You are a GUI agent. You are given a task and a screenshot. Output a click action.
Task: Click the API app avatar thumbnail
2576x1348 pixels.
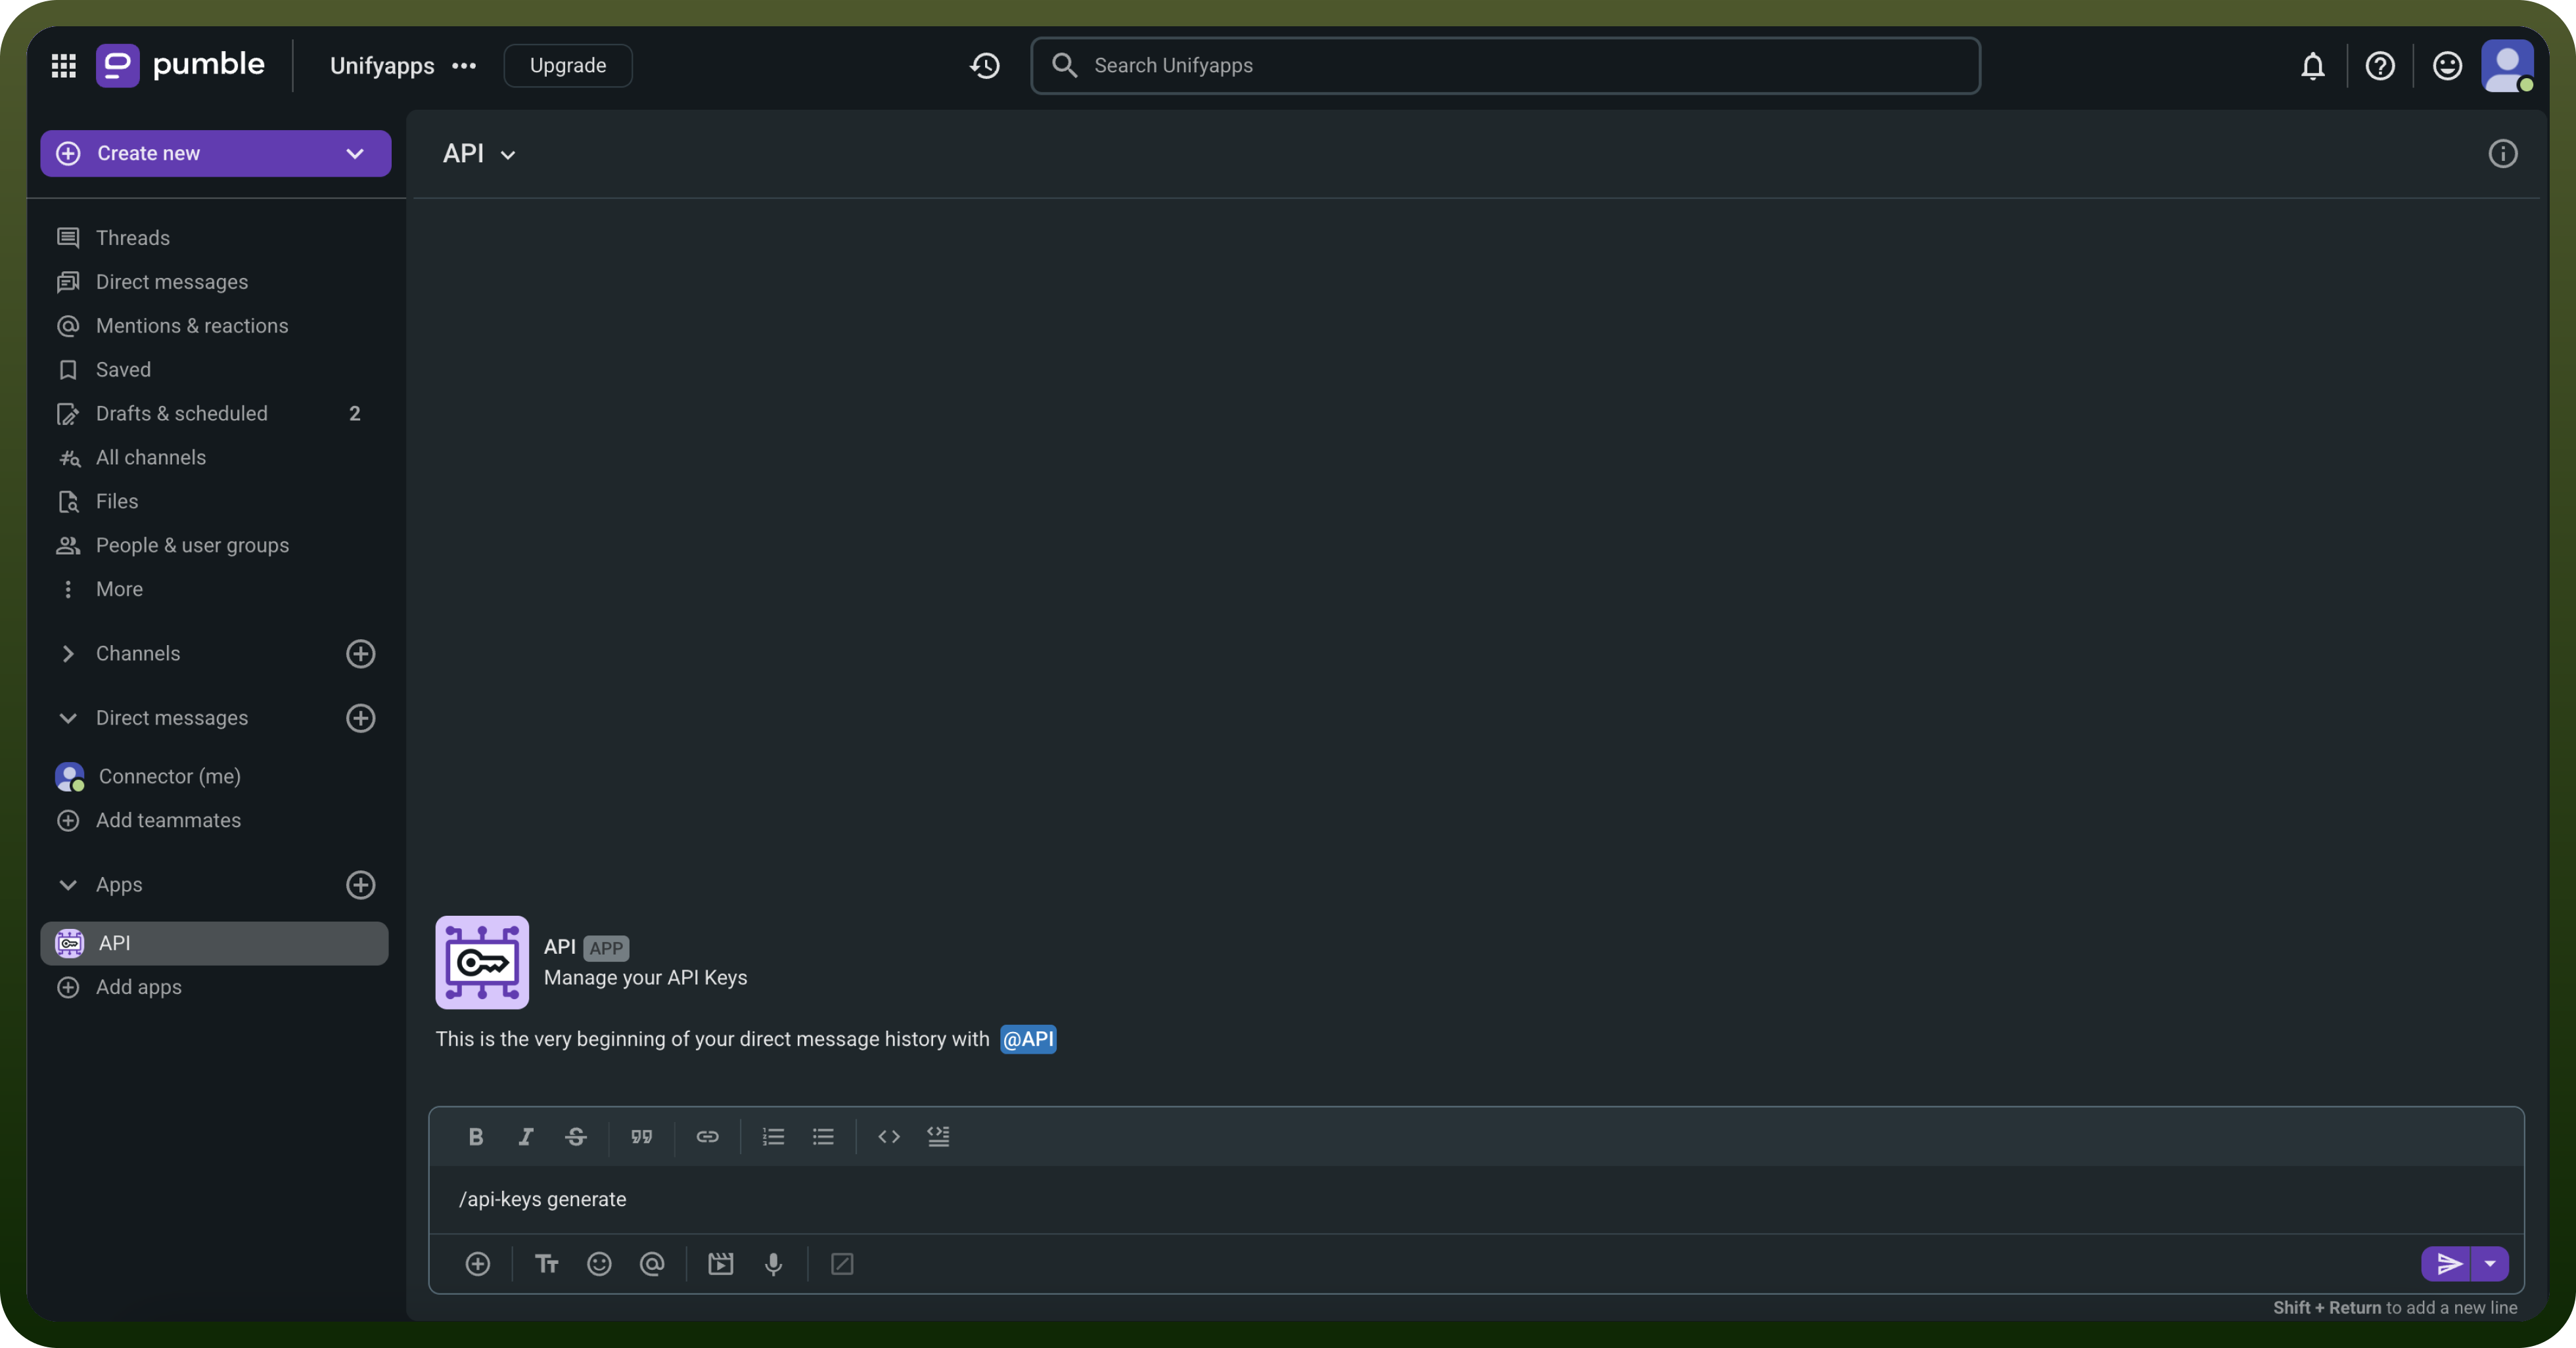(x=482, y=963)
